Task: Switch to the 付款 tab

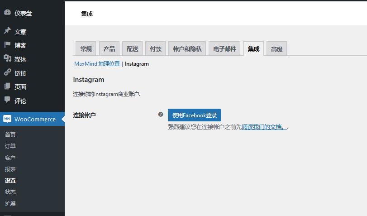Action: click(x=155, y=49)
